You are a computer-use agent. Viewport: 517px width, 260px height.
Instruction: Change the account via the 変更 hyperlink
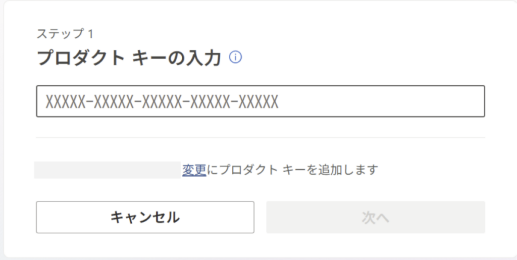coord(194,170)
